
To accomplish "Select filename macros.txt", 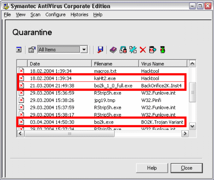I will click(105, 71).
